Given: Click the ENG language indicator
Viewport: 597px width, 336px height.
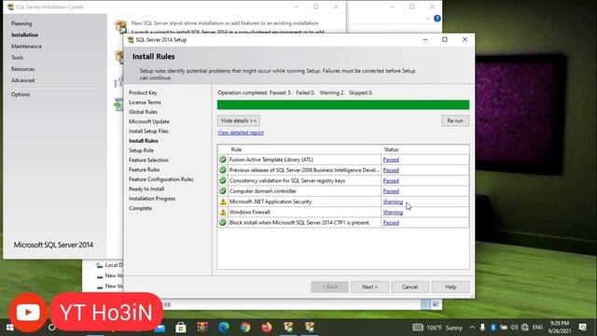Looking at the screenshot, I should click(537, 328).
